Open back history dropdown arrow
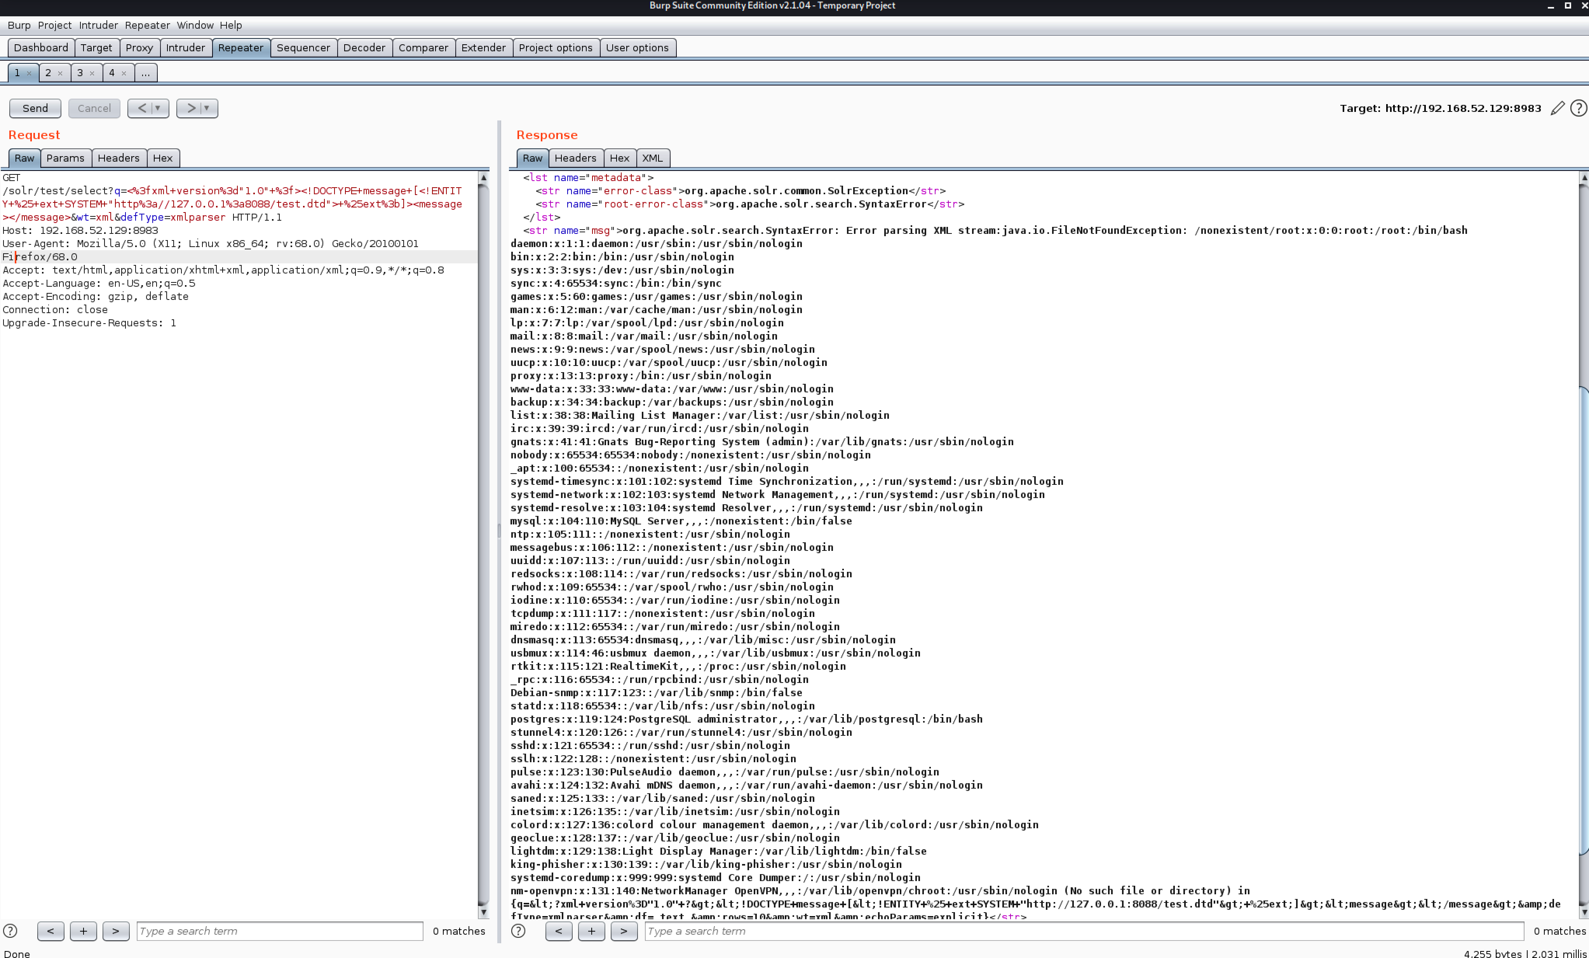The height and width of the screenshot is (958, 1589). click(159, 108)
